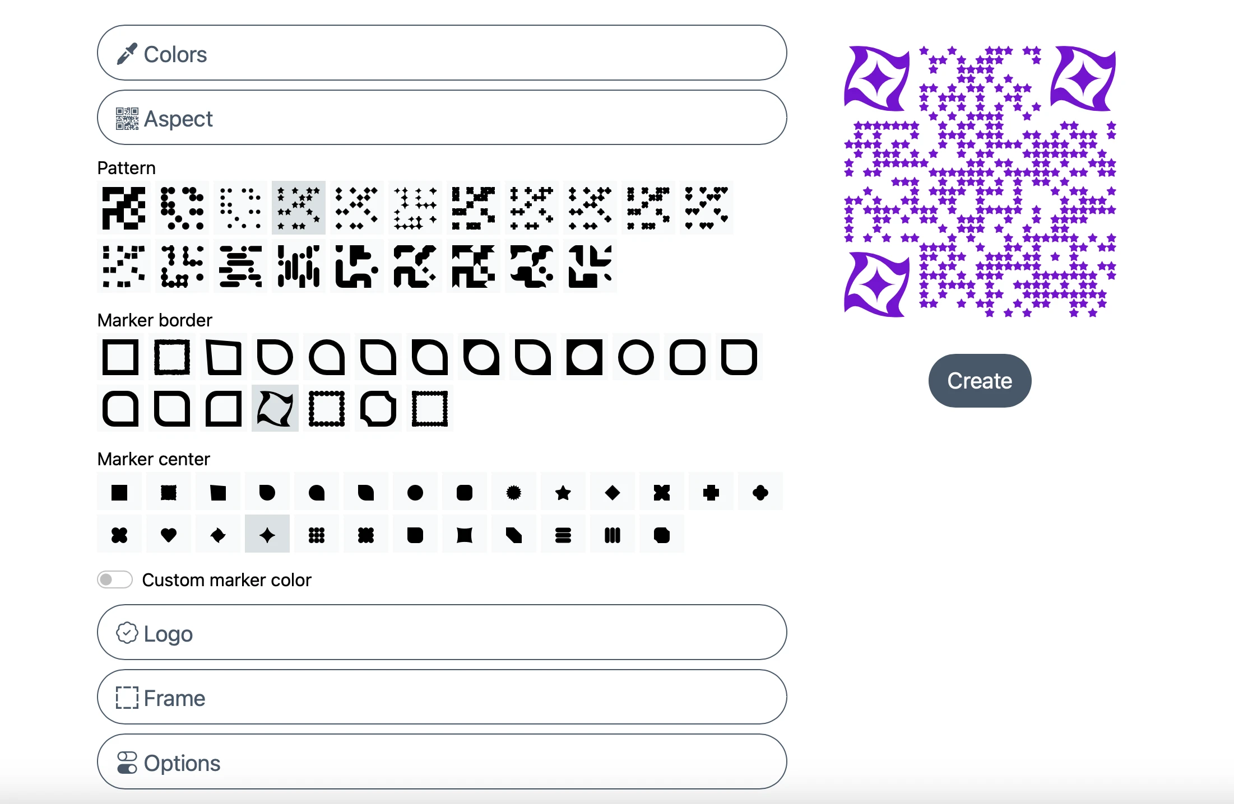Enable Custom marker color toggle
Screen dimensions: 1234x804
(x=115, y=579)
